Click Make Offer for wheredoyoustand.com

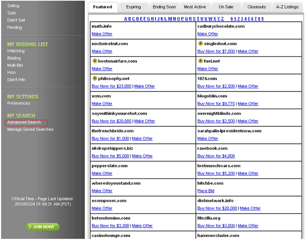102,191
